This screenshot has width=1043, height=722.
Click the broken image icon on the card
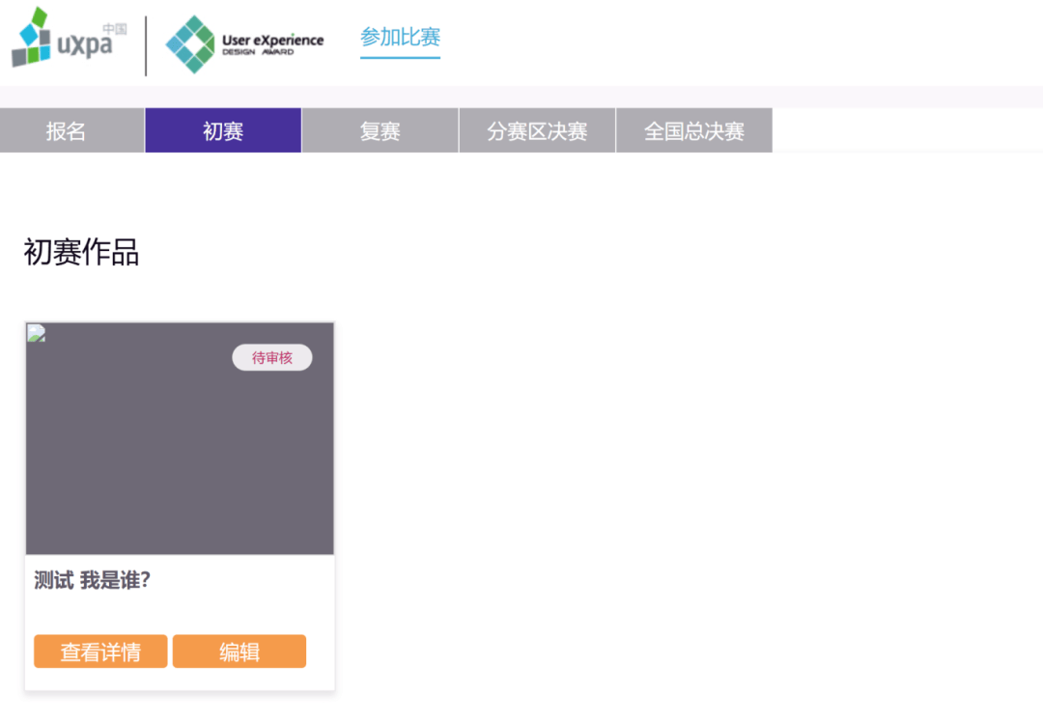click(x=36, y=333)
